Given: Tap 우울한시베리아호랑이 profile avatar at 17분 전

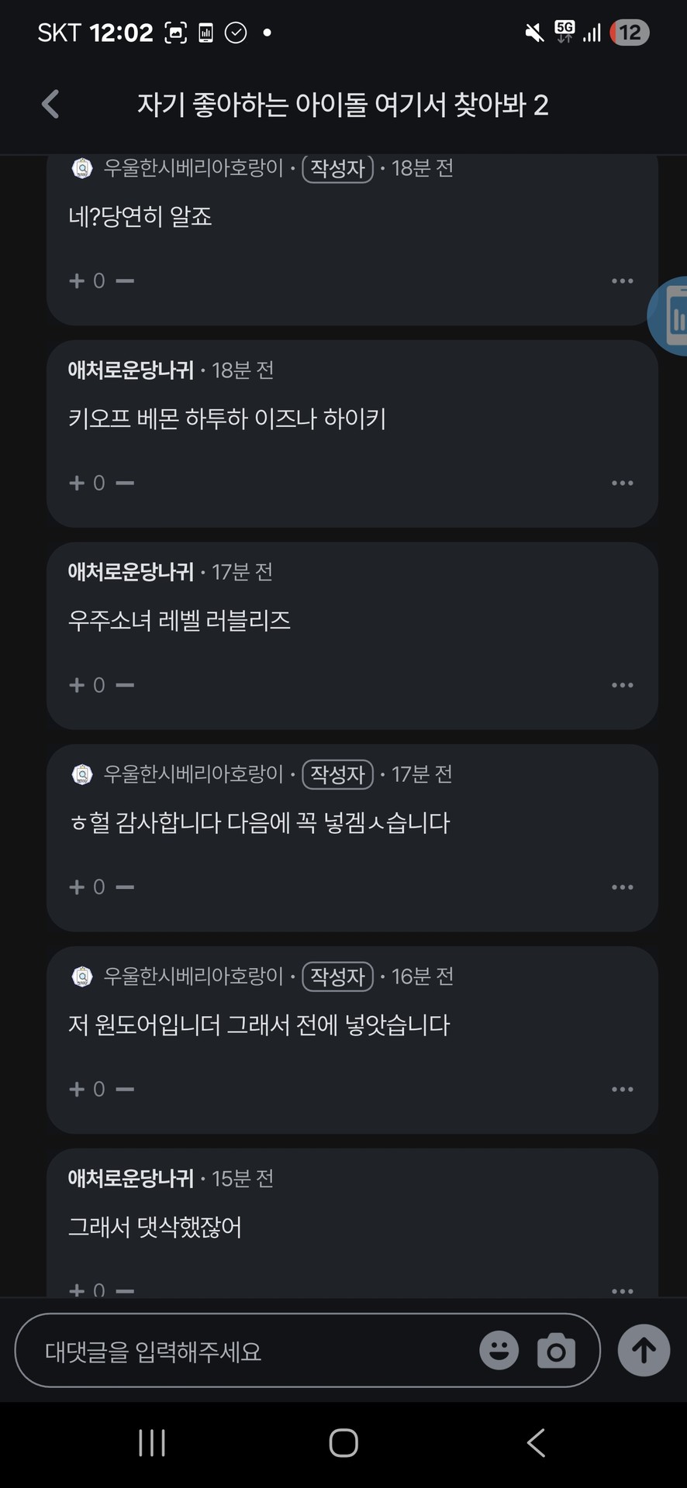Looking at the screenshot, I should point(82,774).
